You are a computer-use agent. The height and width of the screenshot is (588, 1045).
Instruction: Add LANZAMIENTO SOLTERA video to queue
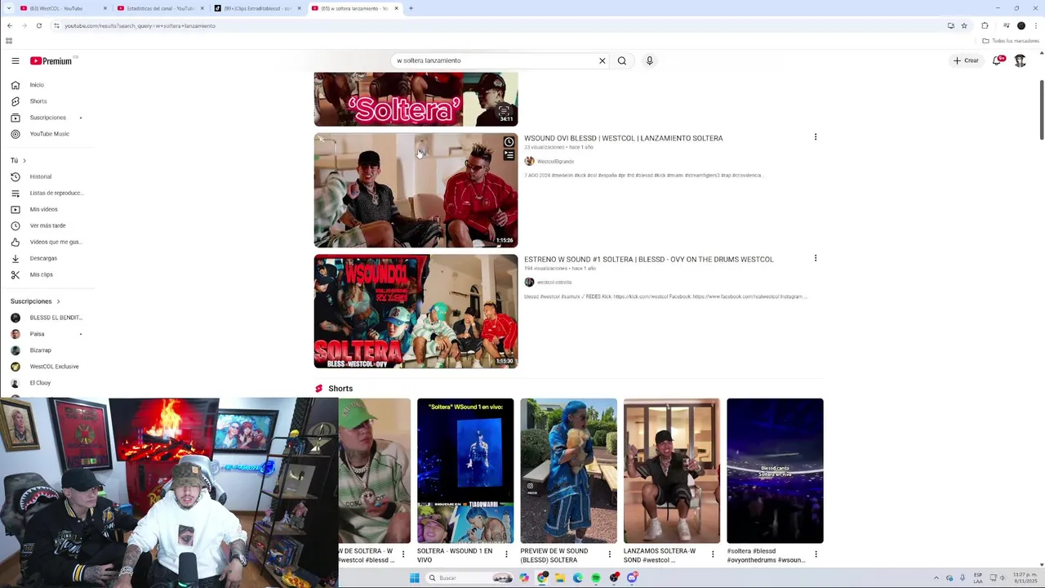pos(509,155)
